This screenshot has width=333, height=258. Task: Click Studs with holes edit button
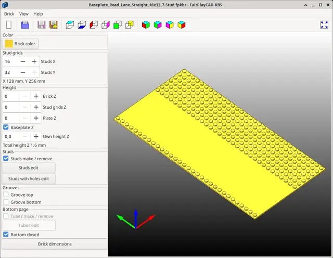point(29,178)
